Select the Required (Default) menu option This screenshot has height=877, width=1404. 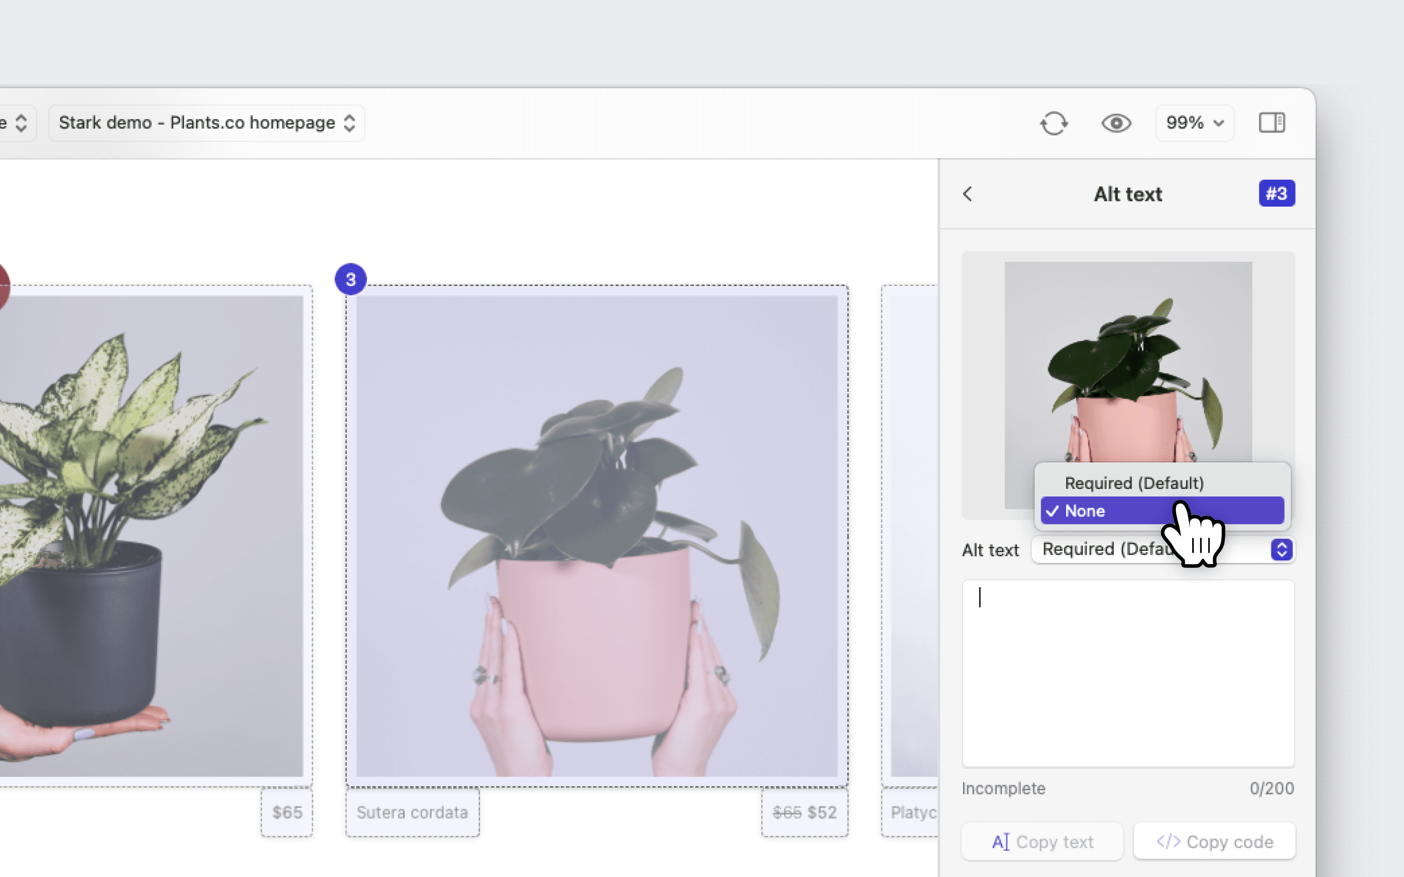[x=1162, y=483]
